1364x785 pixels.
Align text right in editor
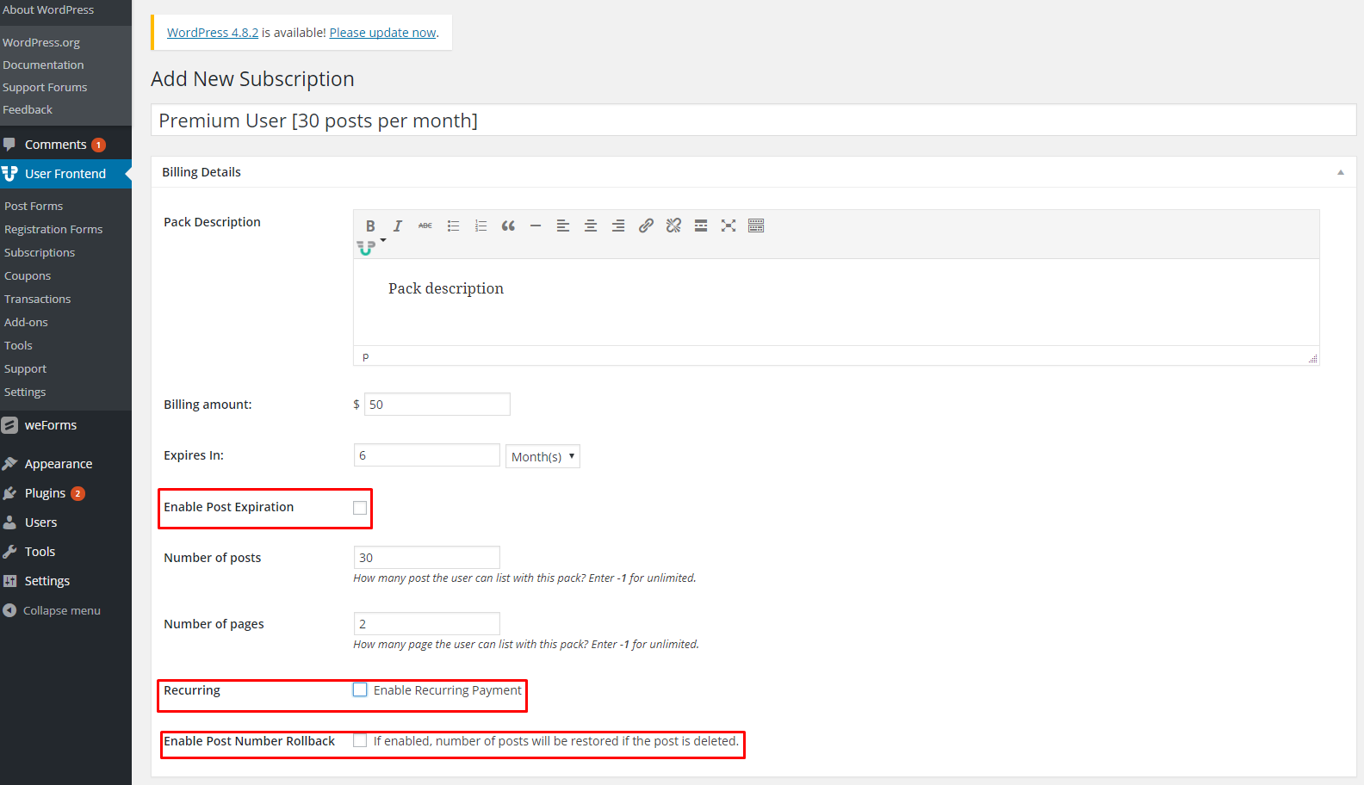(x=618, y=226)
